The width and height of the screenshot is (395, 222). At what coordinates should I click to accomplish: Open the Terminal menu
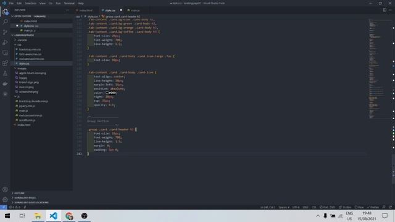coord(69,3)
